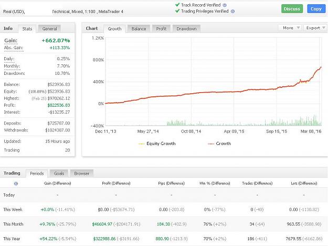Click the Gain label in Info panel
This screenshot has height=246, width=328.
(x=11, y=40)
